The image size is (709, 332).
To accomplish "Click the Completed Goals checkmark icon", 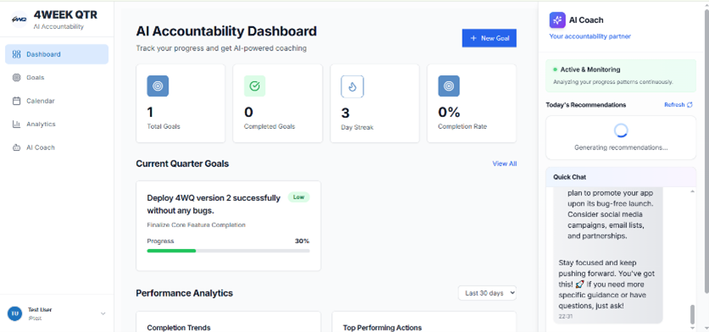I will tap(255, 86).
